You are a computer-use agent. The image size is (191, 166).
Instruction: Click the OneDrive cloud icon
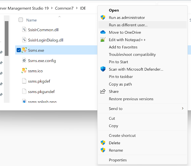(103, 32)
